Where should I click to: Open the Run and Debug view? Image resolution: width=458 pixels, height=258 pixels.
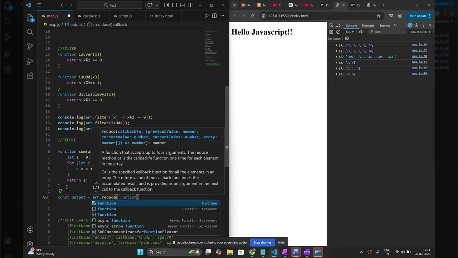point(30,61)
